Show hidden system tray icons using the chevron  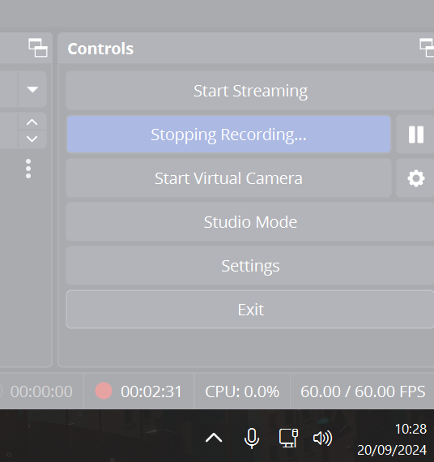pyautogui.click(x=214, y=438)
